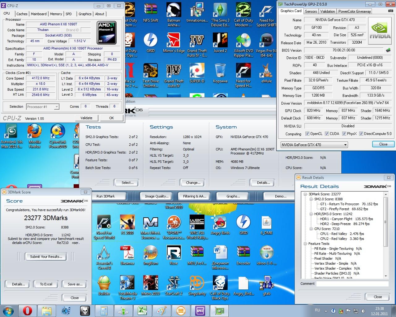
Task: Click in Result Details Comment field
Action: (x=352, y=284)
